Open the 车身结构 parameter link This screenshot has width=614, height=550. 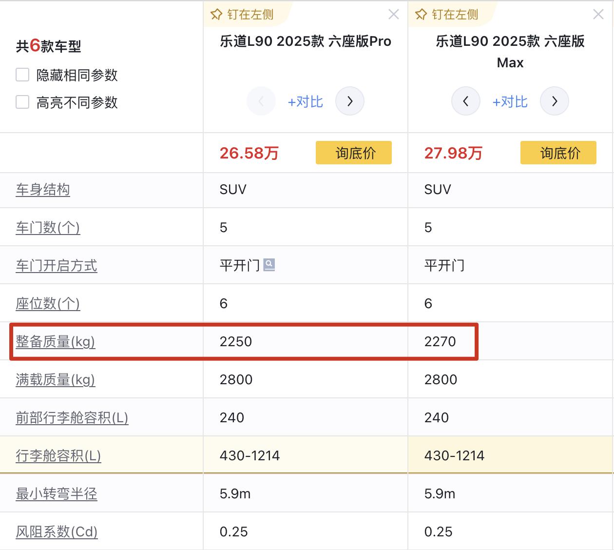(x=43, y=190)
